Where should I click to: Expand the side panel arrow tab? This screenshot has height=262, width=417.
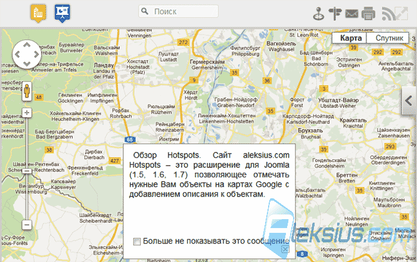pos(409,101)
